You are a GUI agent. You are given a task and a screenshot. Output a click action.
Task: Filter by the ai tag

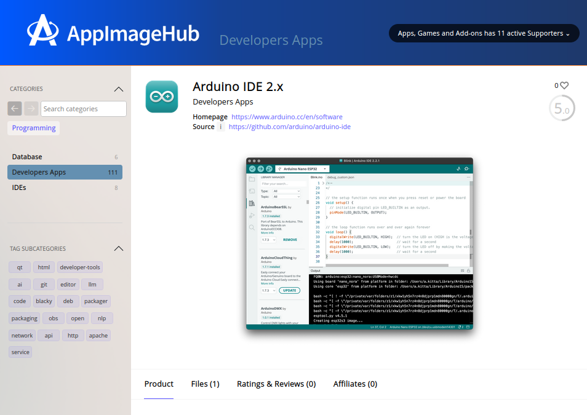(20, 285)
